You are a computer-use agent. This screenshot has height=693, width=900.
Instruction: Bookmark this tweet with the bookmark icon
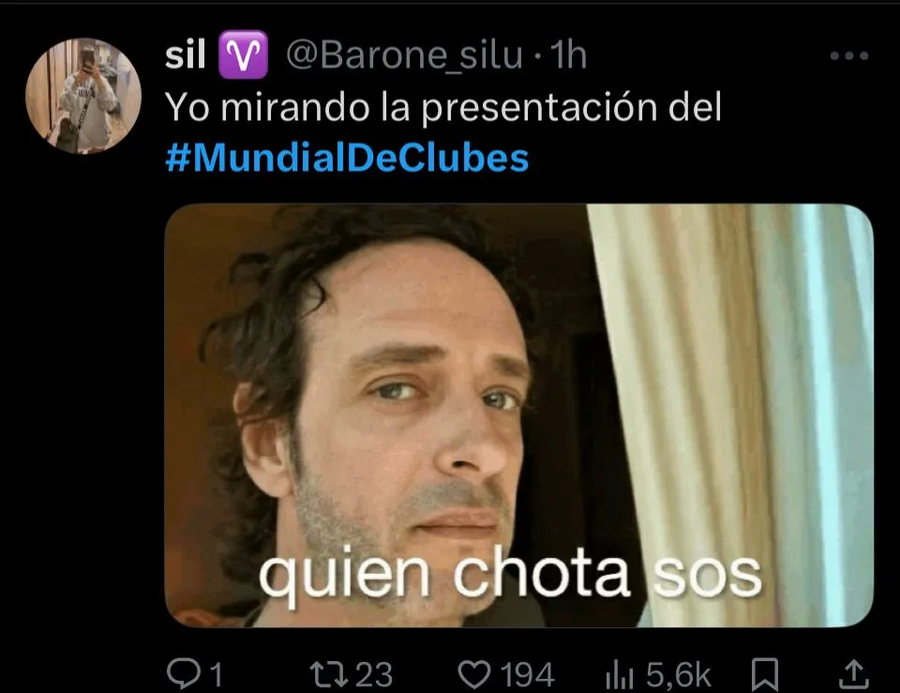point(765,674)
